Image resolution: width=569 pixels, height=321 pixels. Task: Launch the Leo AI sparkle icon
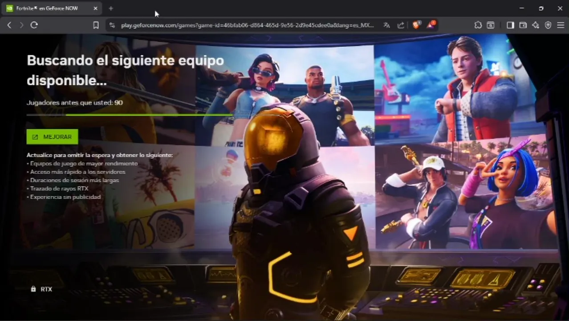[x=536, y=25]
